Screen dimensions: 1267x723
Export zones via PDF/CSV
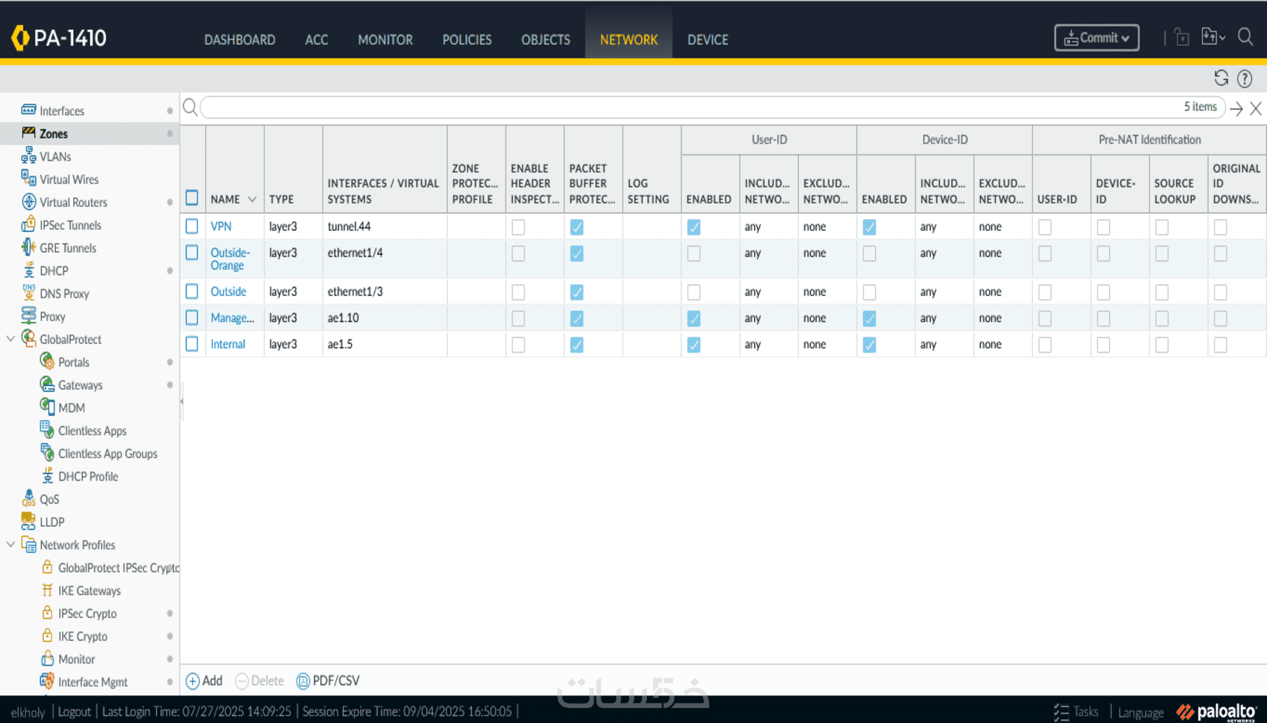pos(328,681)
